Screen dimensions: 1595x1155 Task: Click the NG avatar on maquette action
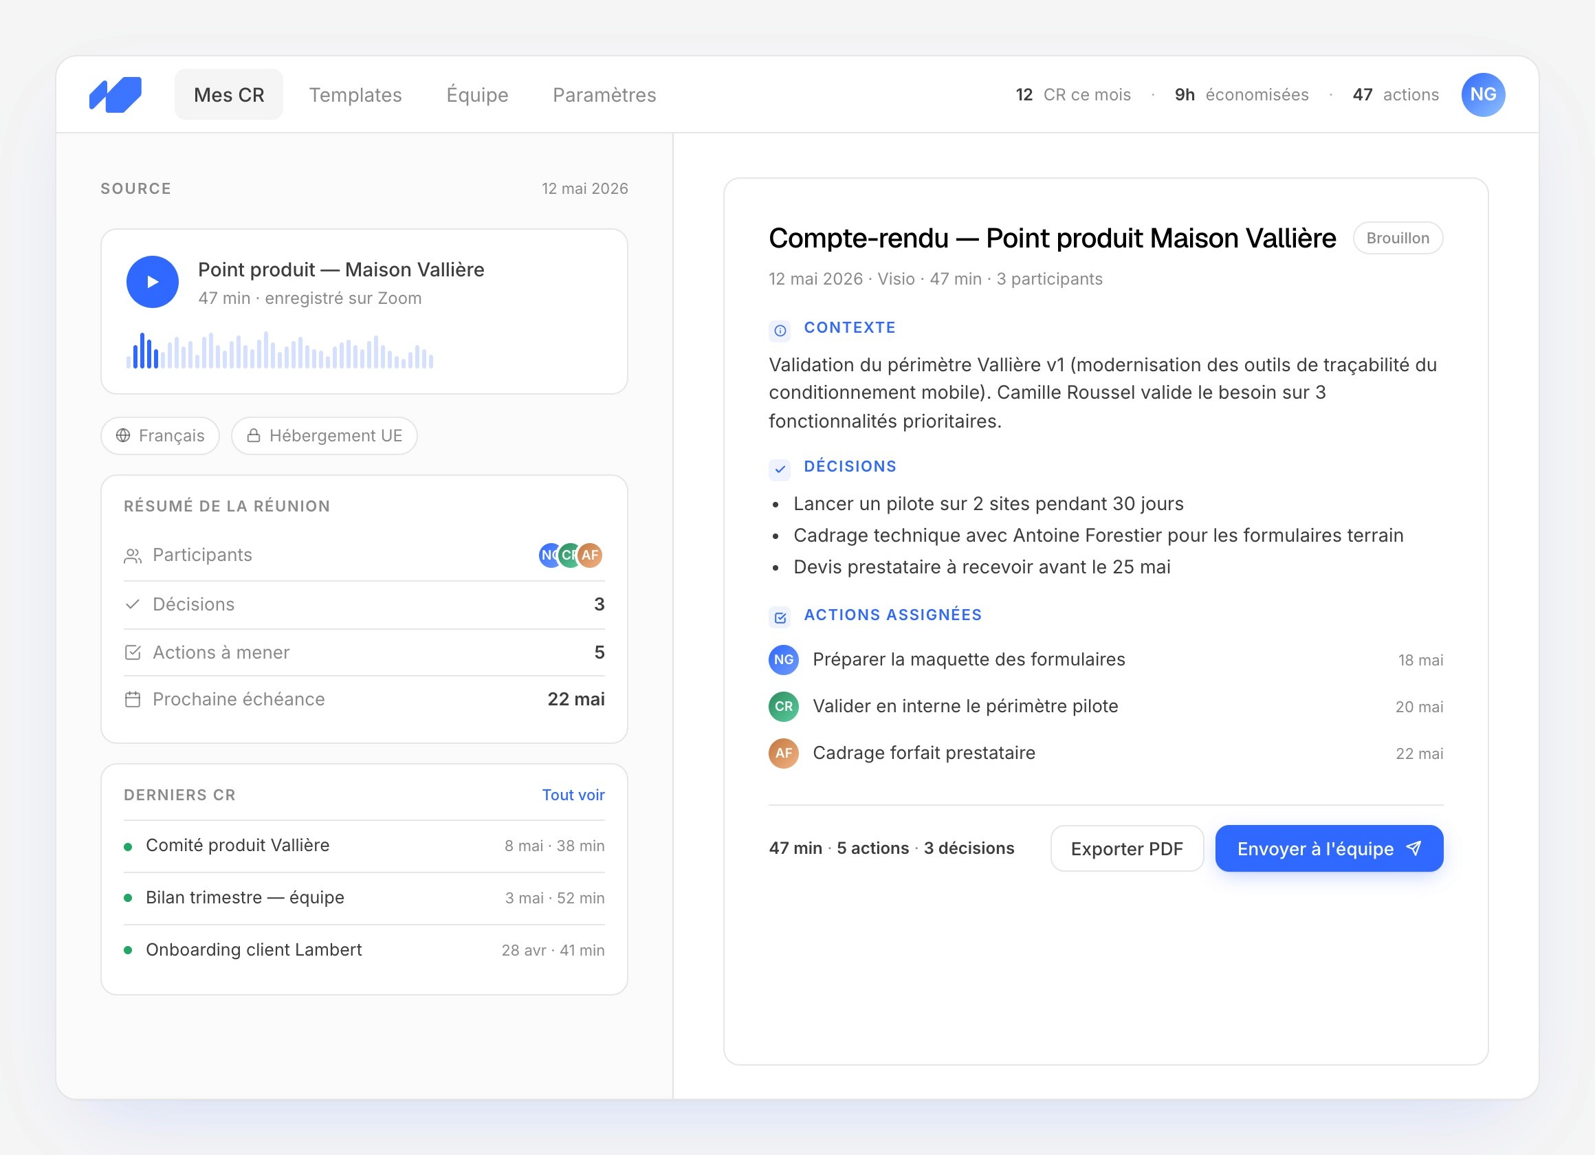(784, 660)
